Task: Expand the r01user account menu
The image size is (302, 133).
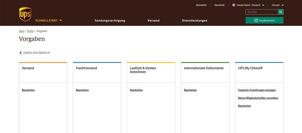Action: (278, 5)
